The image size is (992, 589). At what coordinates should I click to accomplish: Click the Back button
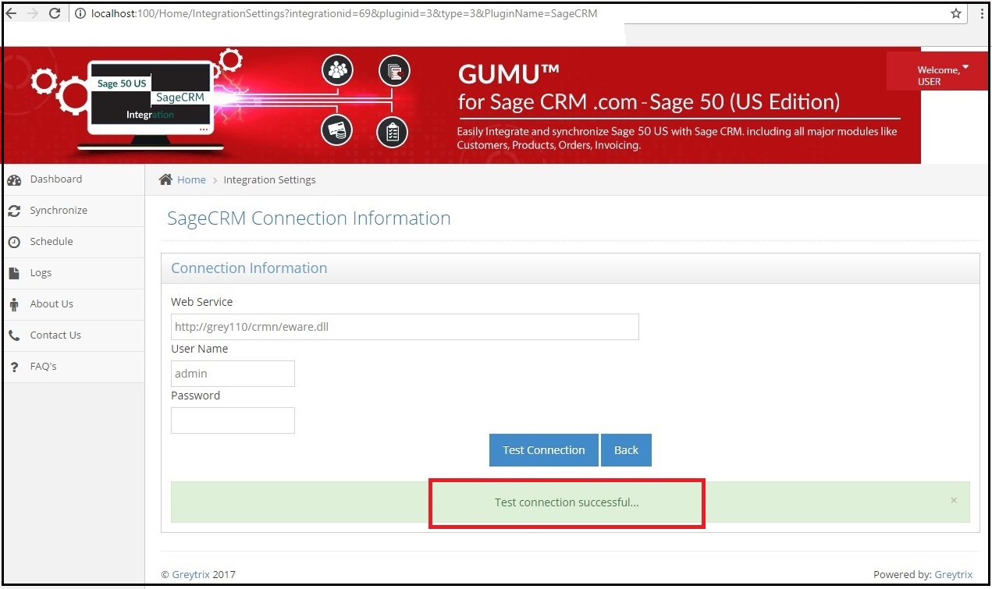point(626,450)
